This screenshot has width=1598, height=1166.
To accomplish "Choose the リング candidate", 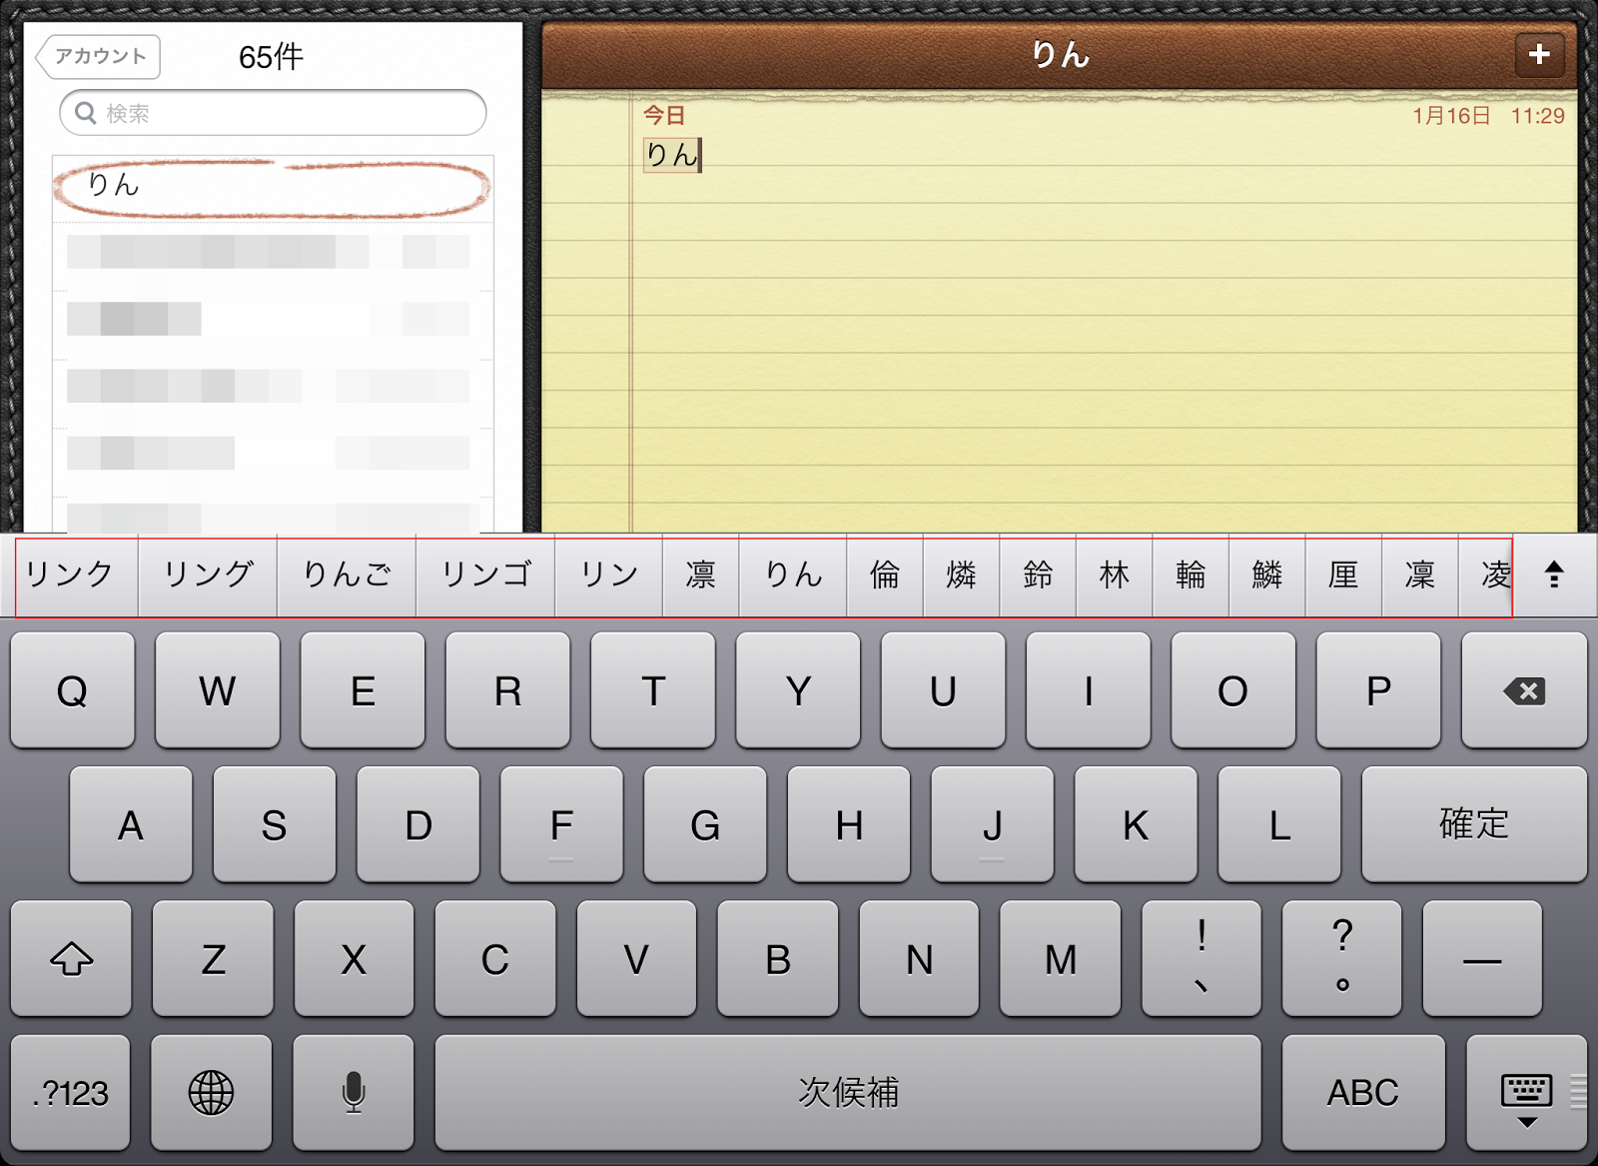I will pyautogui.click(x=208, y=576).
